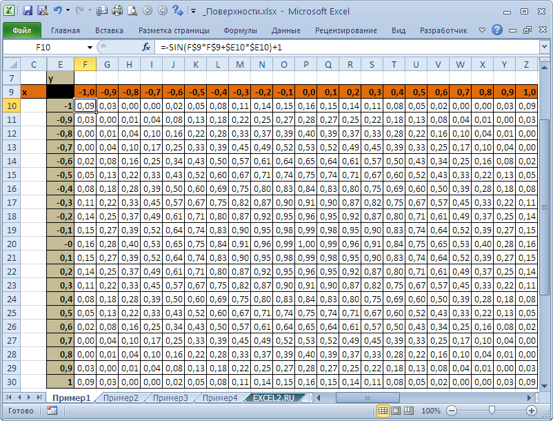Start macro recording from status bar icon
Viewport: 553px width, 421px height.
pos(52,410)
